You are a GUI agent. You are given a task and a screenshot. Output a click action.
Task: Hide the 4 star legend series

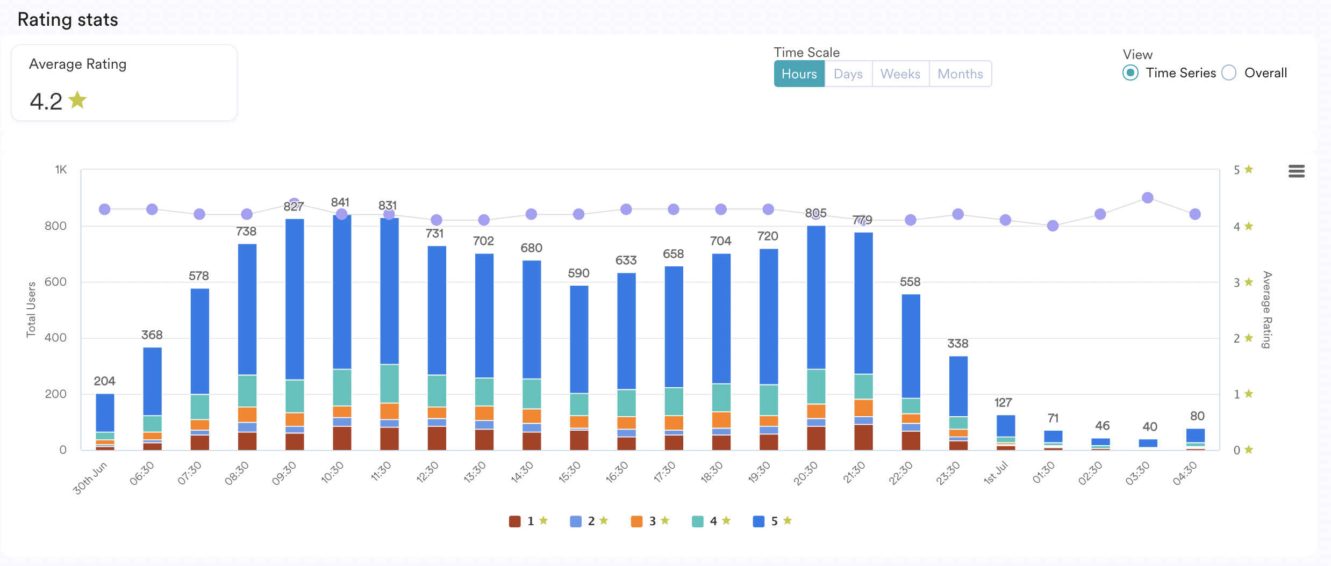pyautogui.click(x=711, y=521)
